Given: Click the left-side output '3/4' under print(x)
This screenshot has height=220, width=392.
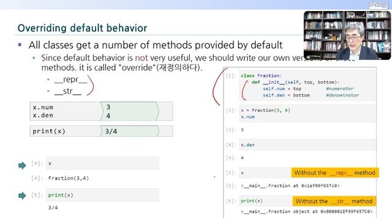Looking at the screenshot, I should 53,208.
